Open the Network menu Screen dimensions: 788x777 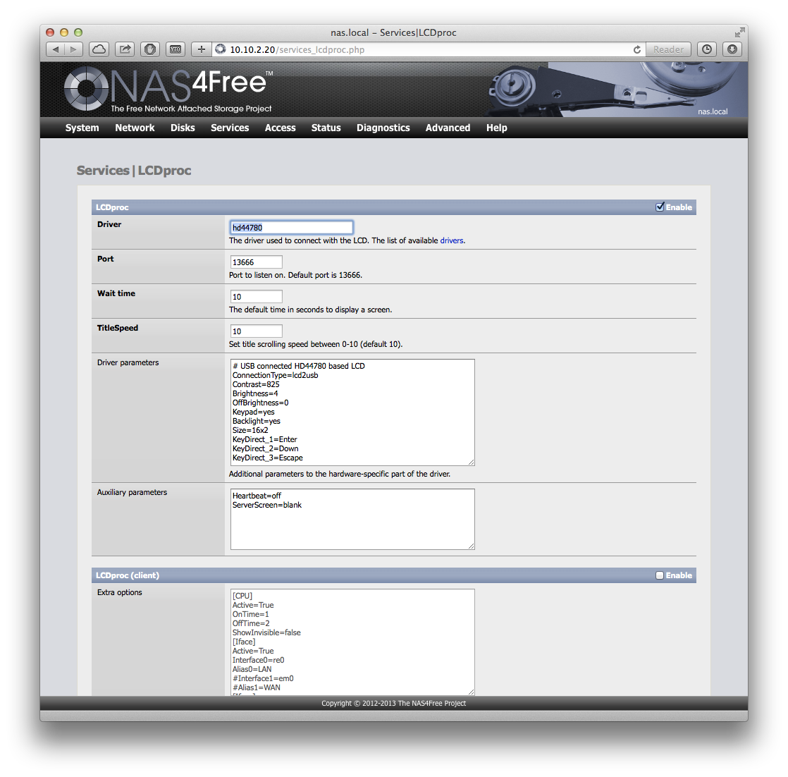pyautogui.click(x=135, y=128)
